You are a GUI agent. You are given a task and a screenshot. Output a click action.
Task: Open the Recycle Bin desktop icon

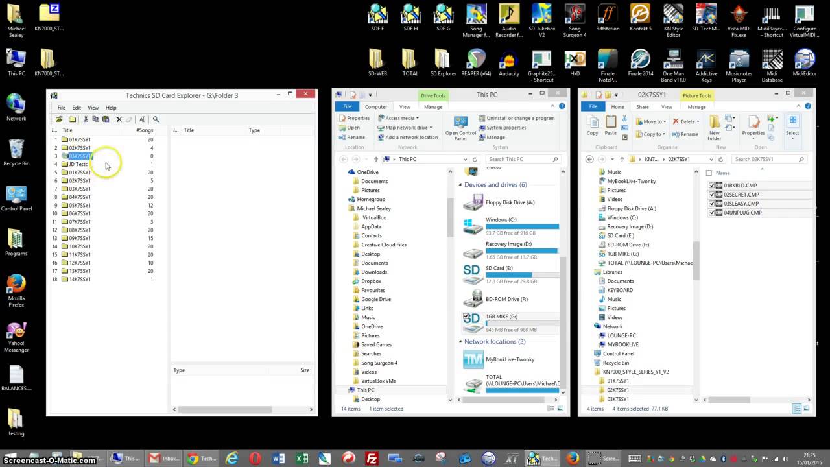16,153
